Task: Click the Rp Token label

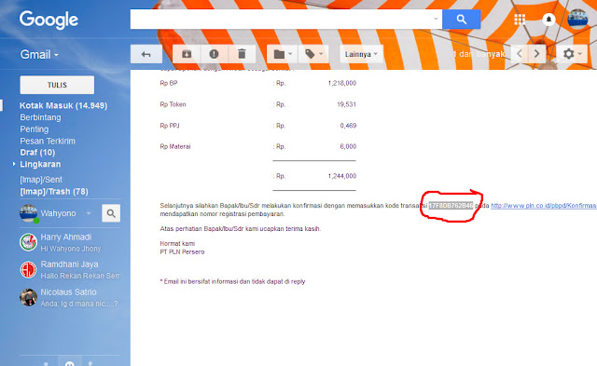Action: point(173,104)
